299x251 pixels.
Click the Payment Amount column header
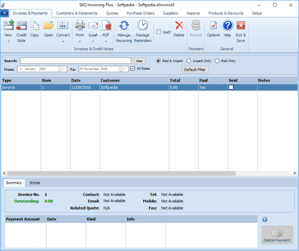(26, 219)
